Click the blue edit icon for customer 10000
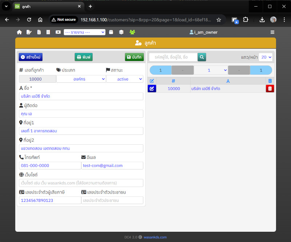The height and width of the screenshot is (242, 291). tap(152, 89)
